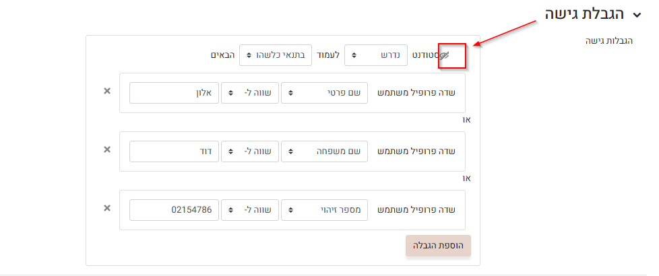Toggle the crossed-eye visibility icon beside סטודנט
The height and width of the screenshot is (276, 659).
[x=444, y=56]
